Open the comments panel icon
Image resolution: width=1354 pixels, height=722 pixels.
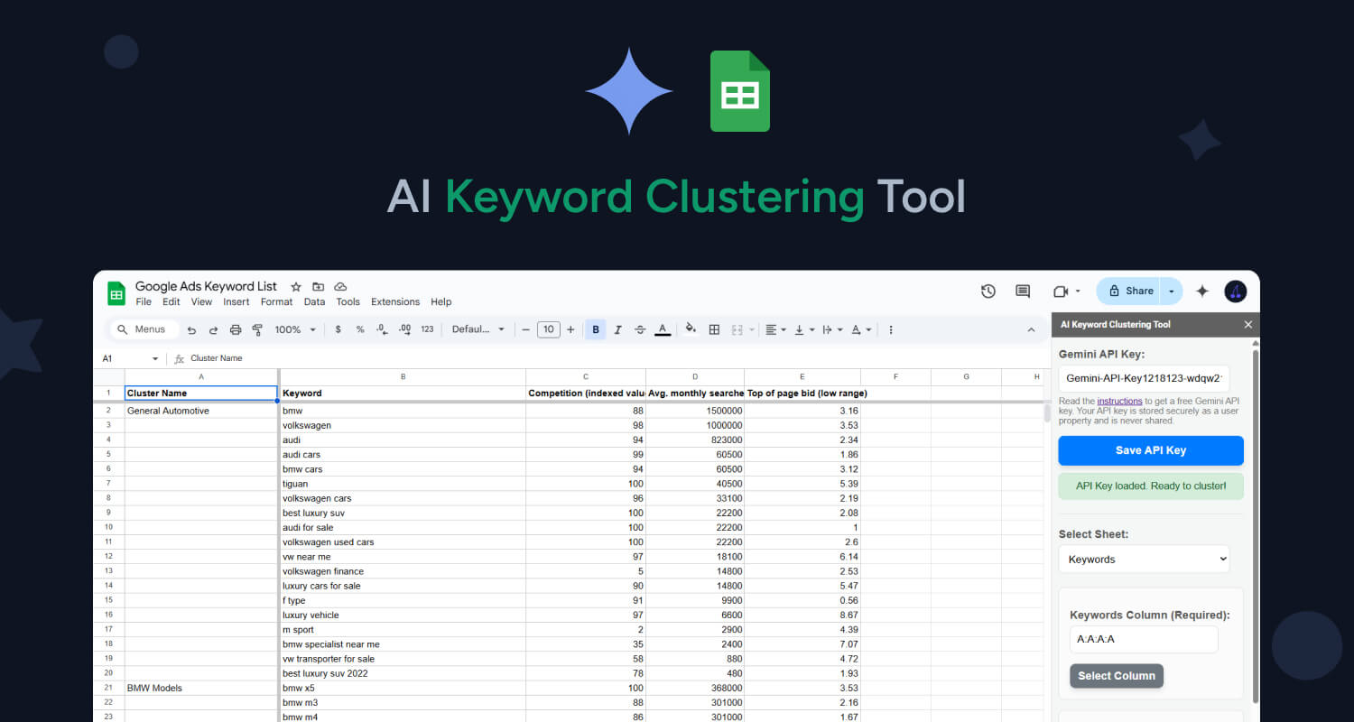point(1023,291)
